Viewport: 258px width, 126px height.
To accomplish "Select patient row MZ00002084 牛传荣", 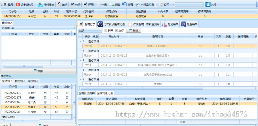I will coord(36,112).
